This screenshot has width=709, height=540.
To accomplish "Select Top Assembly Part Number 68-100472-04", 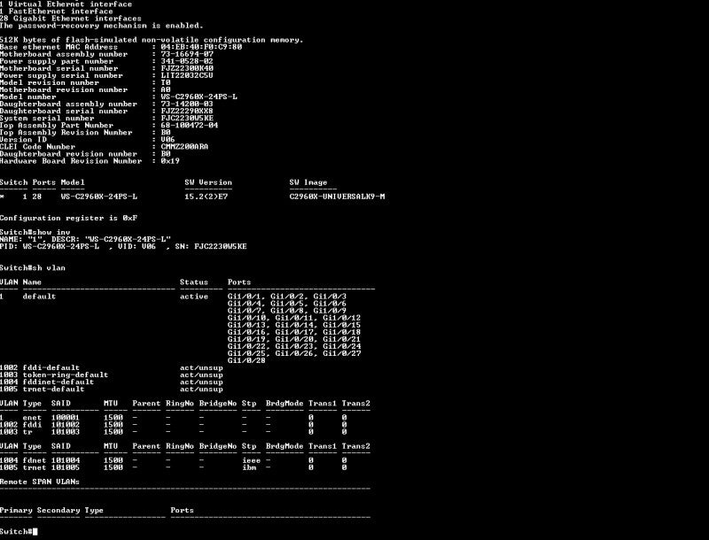I will (x=190, y=126).
